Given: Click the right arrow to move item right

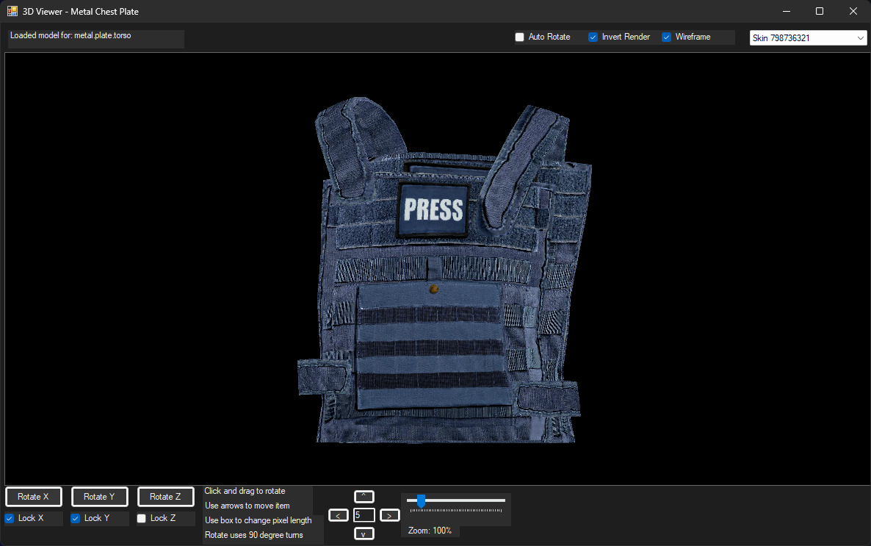Looking at the screenshot, I should (389, 515).
